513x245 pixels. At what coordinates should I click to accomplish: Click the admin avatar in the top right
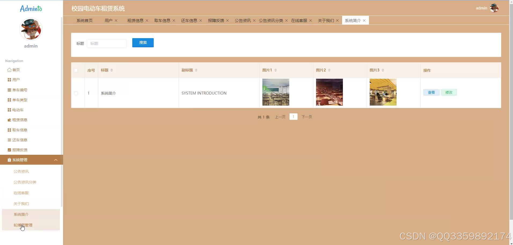click(x=494, y=8)
